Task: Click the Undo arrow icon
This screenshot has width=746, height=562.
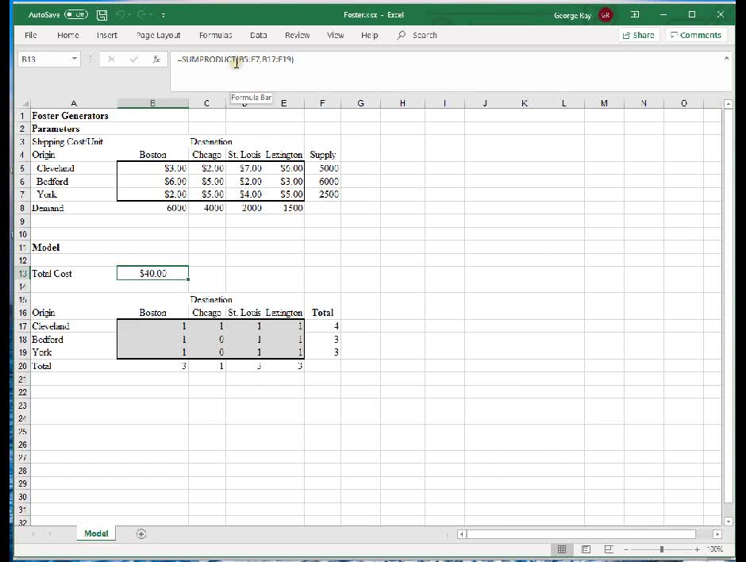Action: (121, 15)
